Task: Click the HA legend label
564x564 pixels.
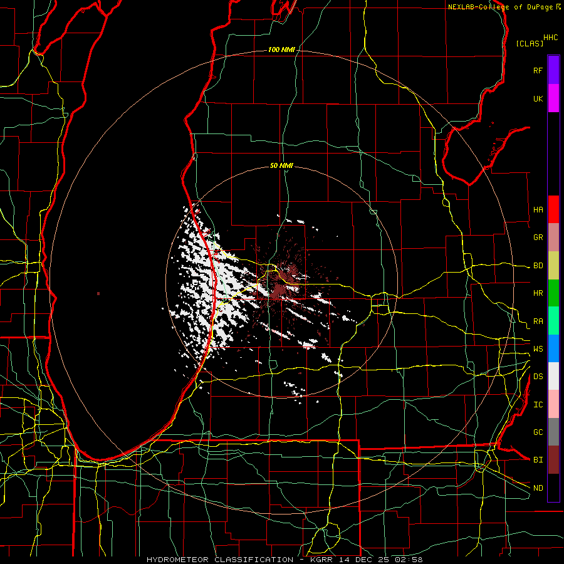Action: pyautogui.click(x=538, y=210)
